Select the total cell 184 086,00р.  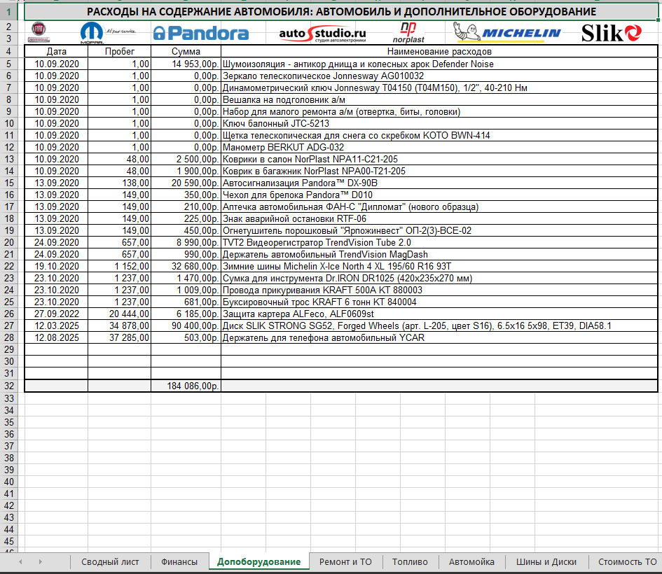click(186, 386)
